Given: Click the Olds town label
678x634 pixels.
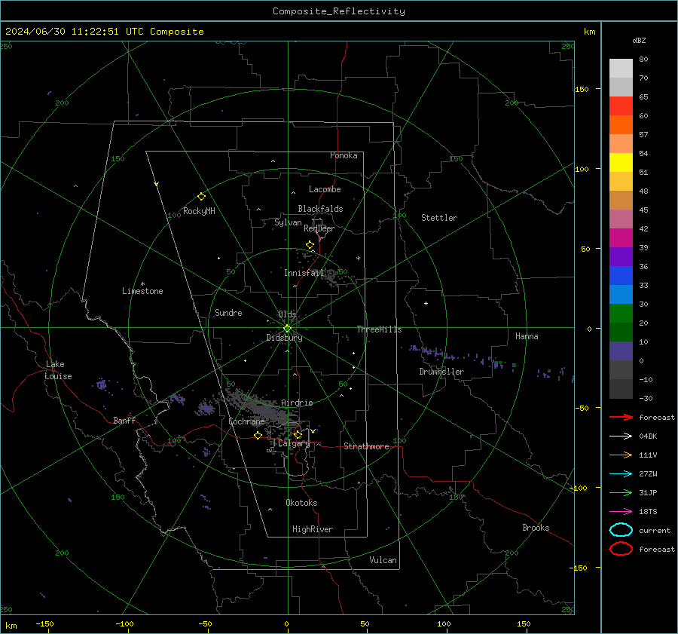Looking at the screenshot, I should (x=287, y=314).
